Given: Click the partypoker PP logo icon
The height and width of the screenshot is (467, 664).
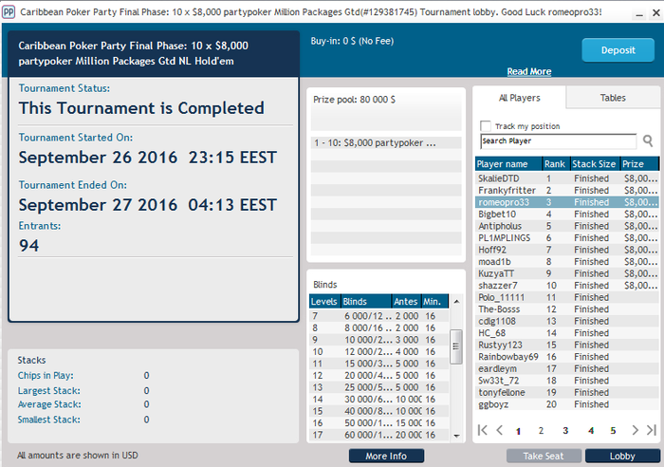Looking at the screenshot, I should 9,11.
